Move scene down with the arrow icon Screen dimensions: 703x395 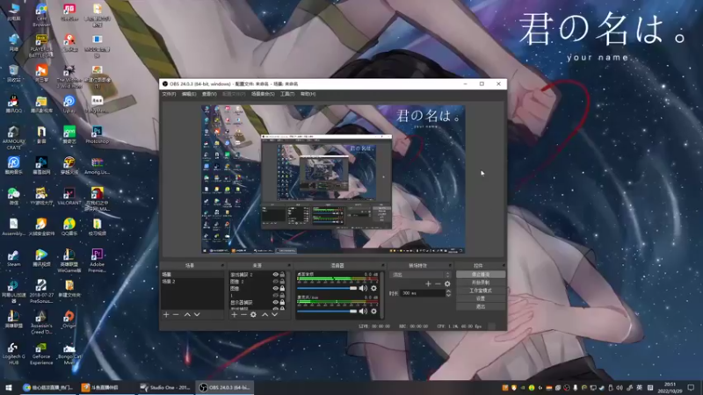tap(197, 315)
